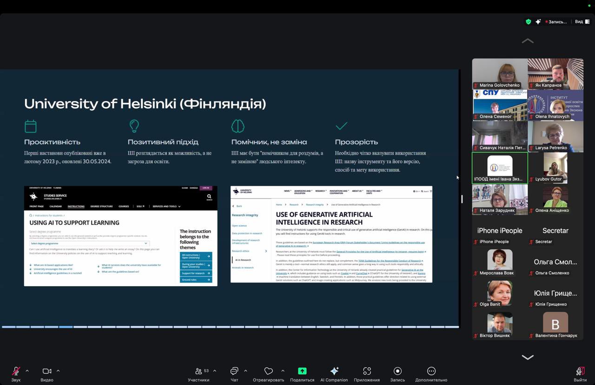This screenshot has height=385, width=595.
Task: Click the Помічник, не заміна brain icon
Action: click(x=238, y=126)
